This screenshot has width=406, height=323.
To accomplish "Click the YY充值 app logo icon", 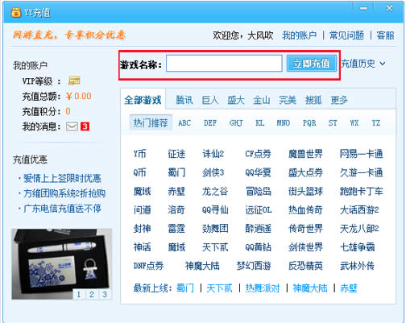I will pos(16,13).
